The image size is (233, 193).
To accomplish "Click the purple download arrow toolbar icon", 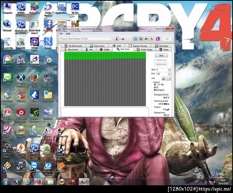I will (158, 39).
